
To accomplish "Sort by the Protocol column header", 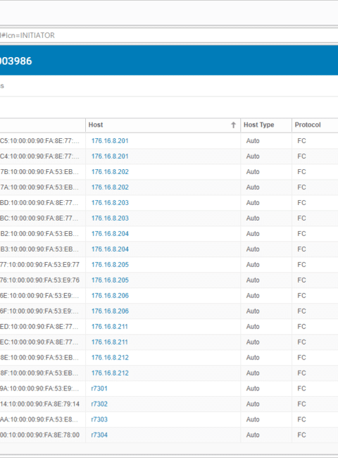I will [x=308, y=125].
